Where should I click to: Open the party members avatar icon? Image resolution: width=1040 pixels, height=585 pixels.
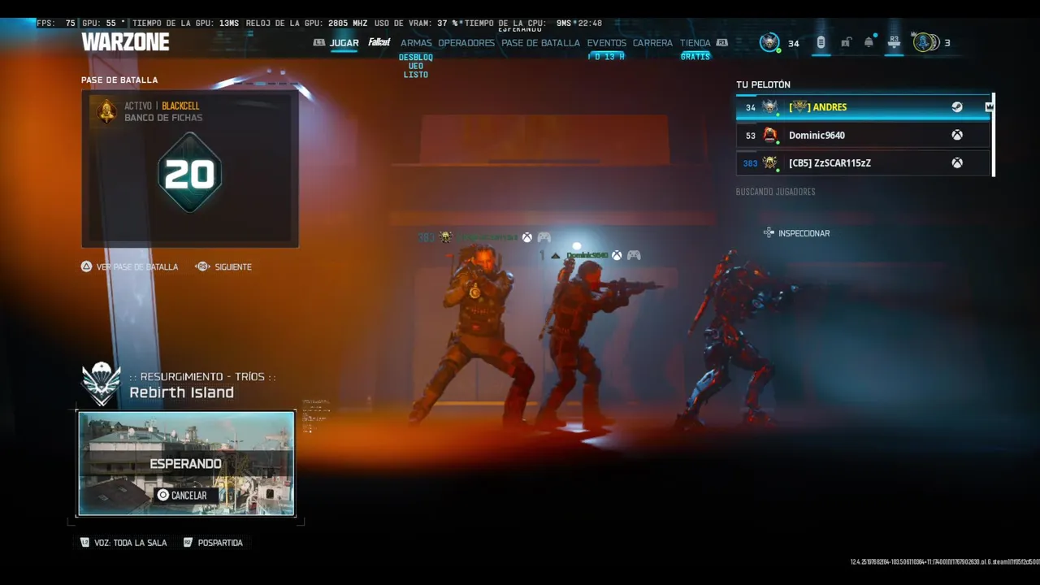925,42
